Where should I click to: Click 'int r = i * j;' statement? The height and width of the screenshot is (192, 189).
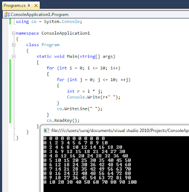(x=85, y=91)
